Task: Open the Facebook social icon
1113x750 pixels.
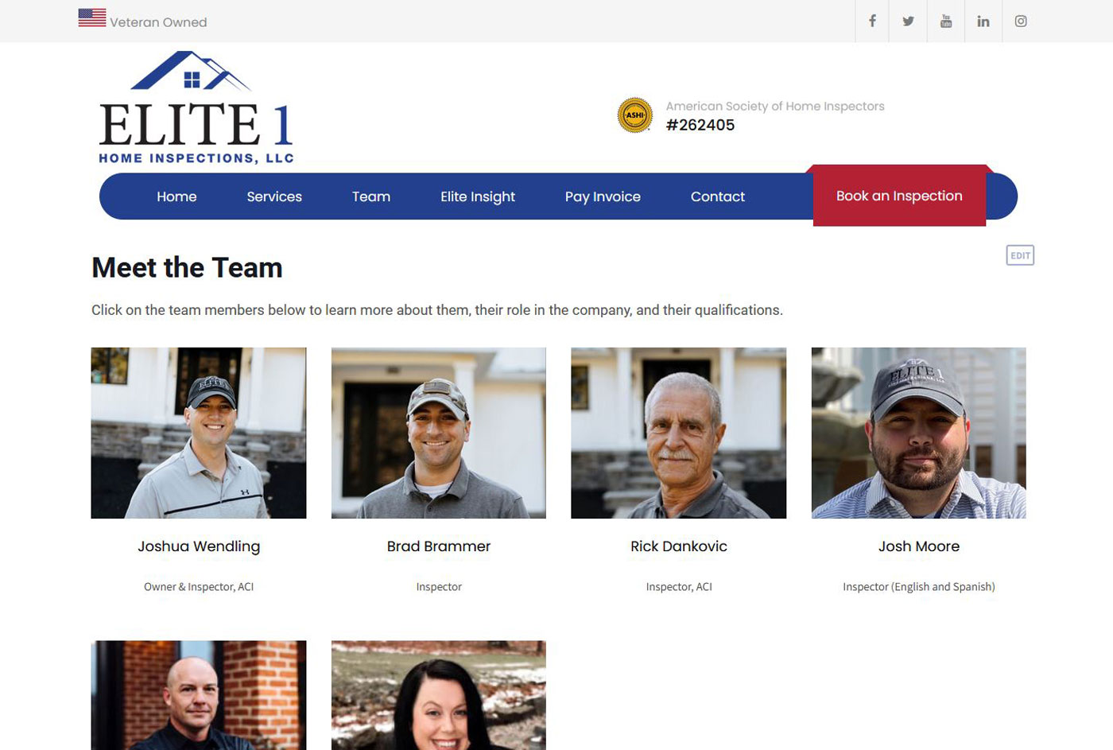Action: [x=872, y=21]
